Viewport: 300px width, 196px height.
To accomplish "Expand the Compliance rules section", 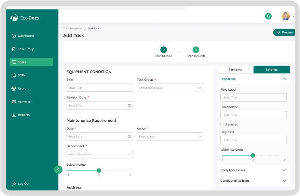I will [284, 170].
